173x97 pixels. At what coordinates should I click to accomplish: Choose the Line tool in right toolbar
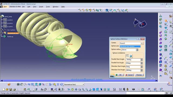[x=171, y=41]
